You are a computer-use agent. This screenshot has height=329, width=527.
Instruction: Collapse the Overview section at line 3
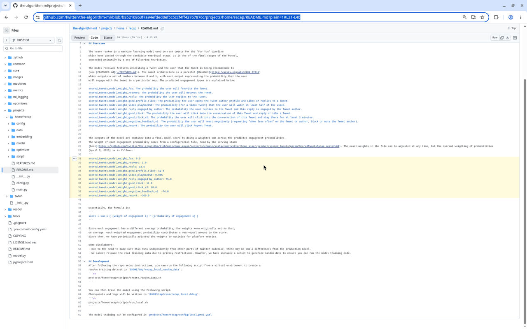tap(84, 44)
